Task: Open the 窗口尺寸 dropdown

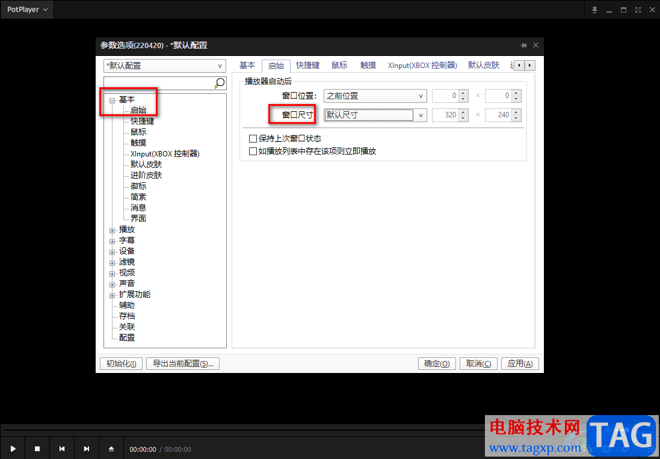Action: [x=375, y=115]
